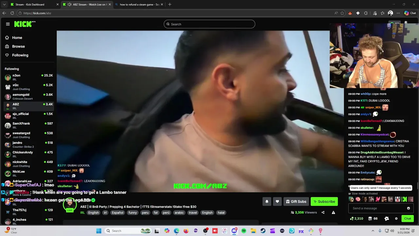
Task: Go back in browser history
Action: (x=4, y=13)
